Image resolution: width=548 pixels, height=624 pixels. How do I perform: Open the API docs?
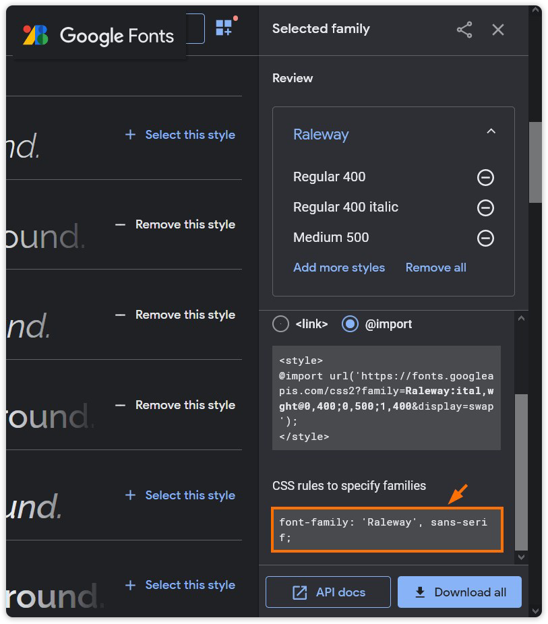pyautogui.click(x=328, y=592)
